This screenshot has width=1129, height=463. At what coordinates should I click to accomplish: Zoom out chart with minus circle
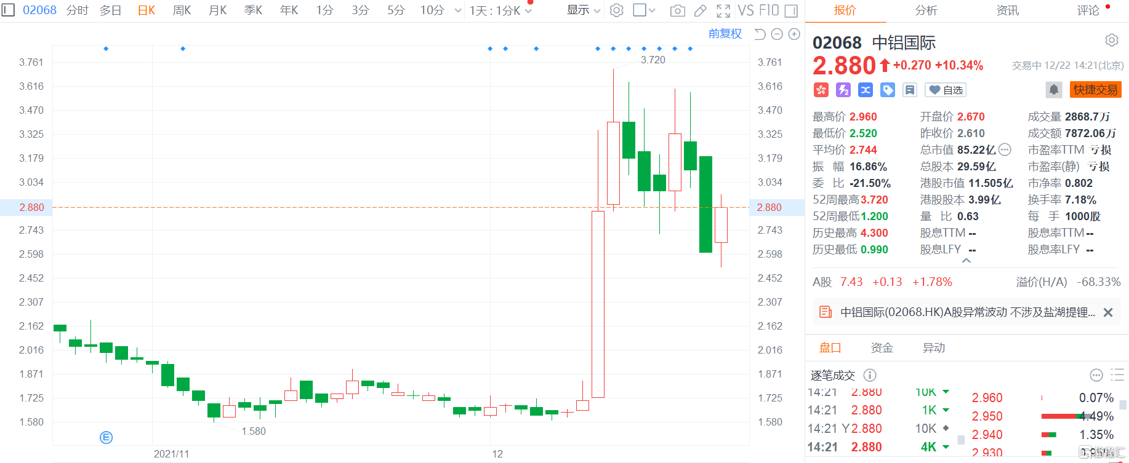point(777,34)
